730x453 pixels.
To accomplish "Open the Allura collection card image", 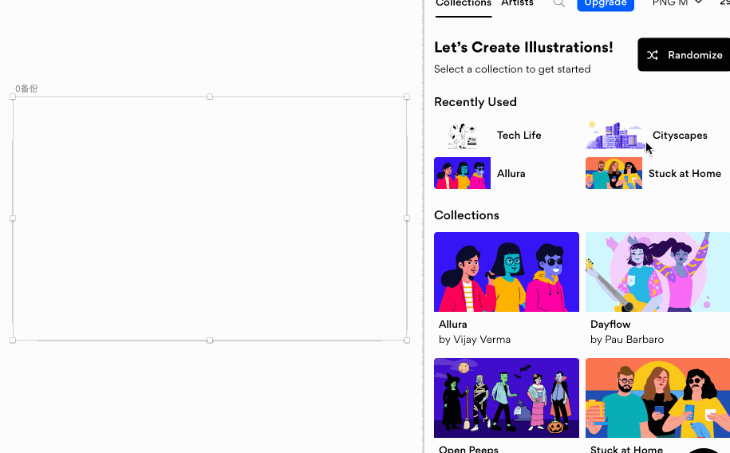I will [507, 272].
